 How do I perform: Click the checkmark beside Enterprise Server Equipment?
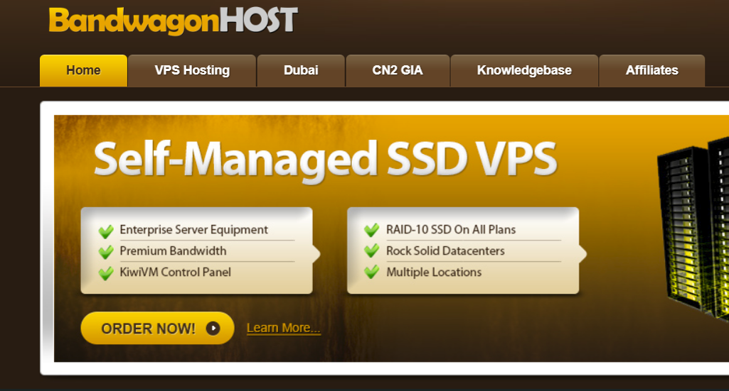click(x=106, y=231)
